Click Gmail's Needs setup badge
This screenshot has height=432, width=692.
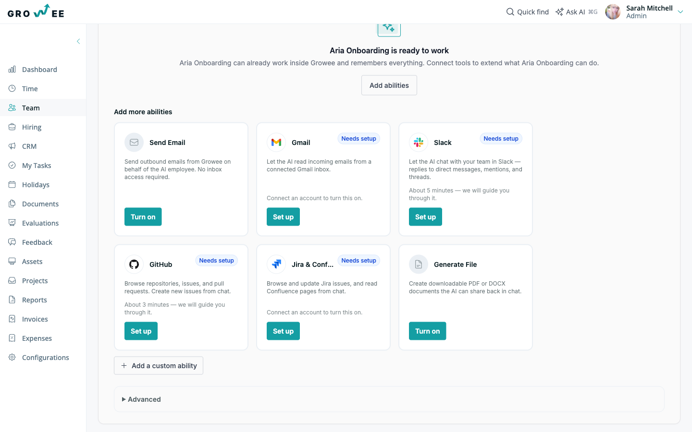click(359, 139)
